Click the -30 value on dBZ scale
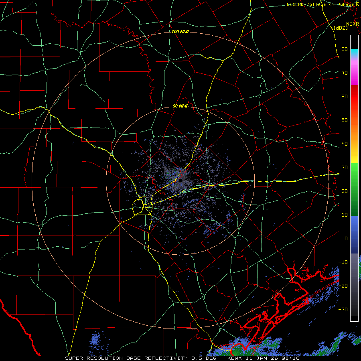The width and height of the screenshot is (361, 361). (343, 309)
